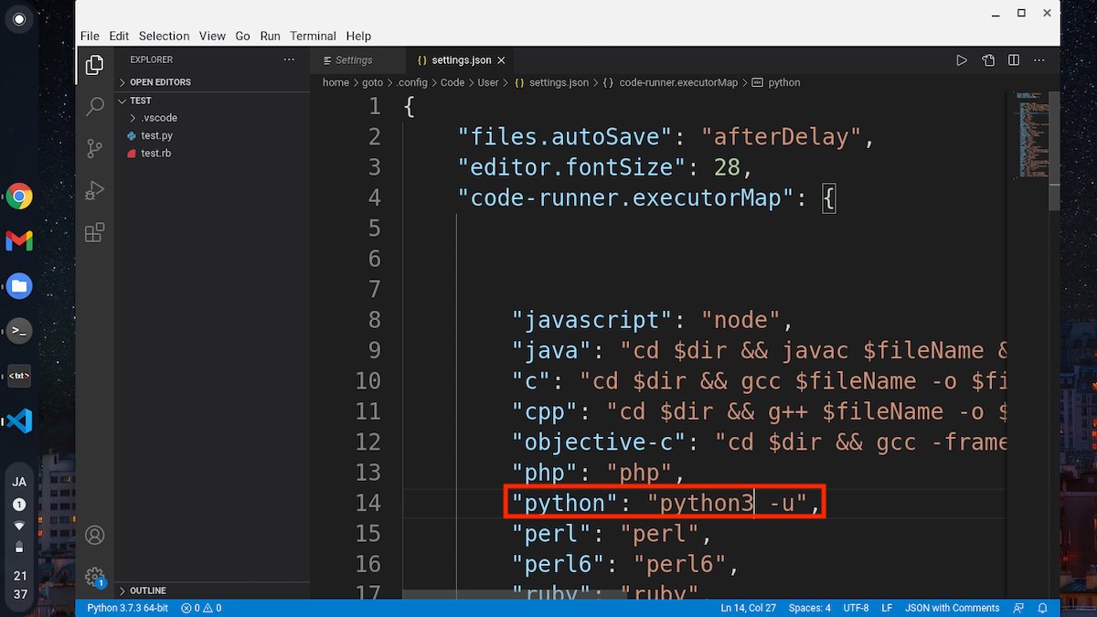Screen dimensions: 1097x617
Task: Switch to the Settings tab
Action: (355, 59)
